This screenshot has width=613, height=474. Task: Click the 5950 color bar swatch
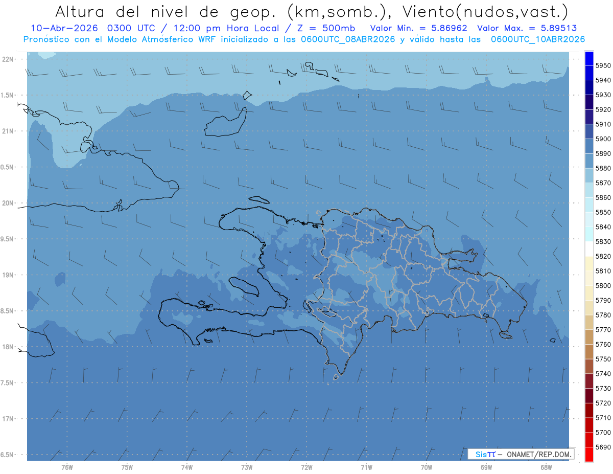(x=589, y=58)
